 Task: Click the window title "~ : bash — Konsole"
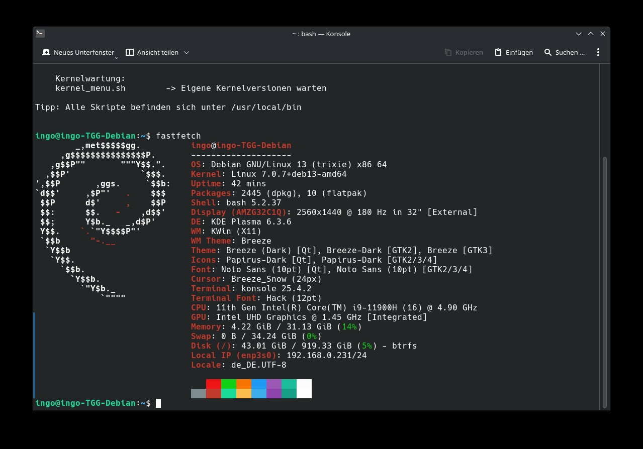(321, 34)
